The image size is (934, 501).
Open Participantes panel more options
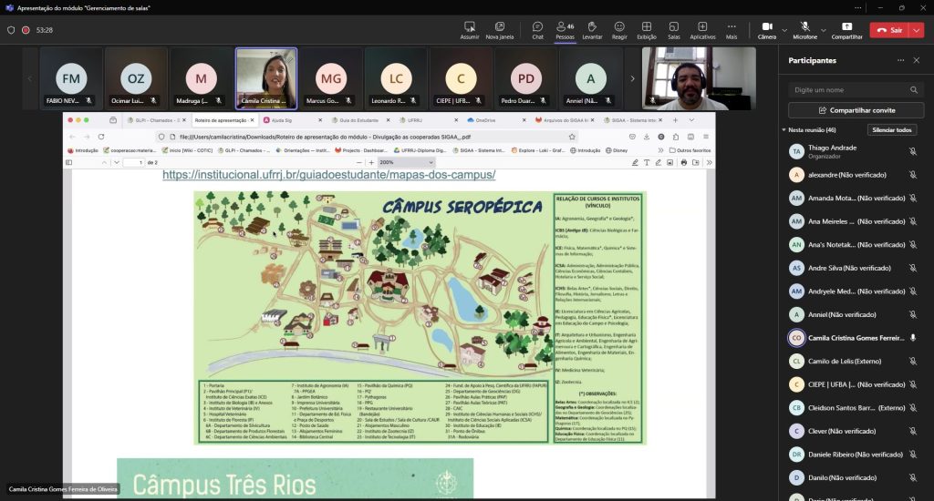pyautogui.click(x=900, y=60)
